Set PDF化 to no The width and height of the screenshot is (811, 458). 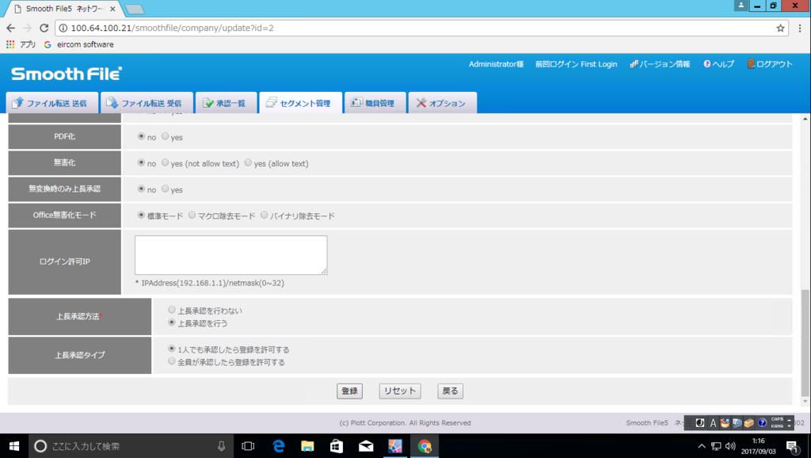141,136
